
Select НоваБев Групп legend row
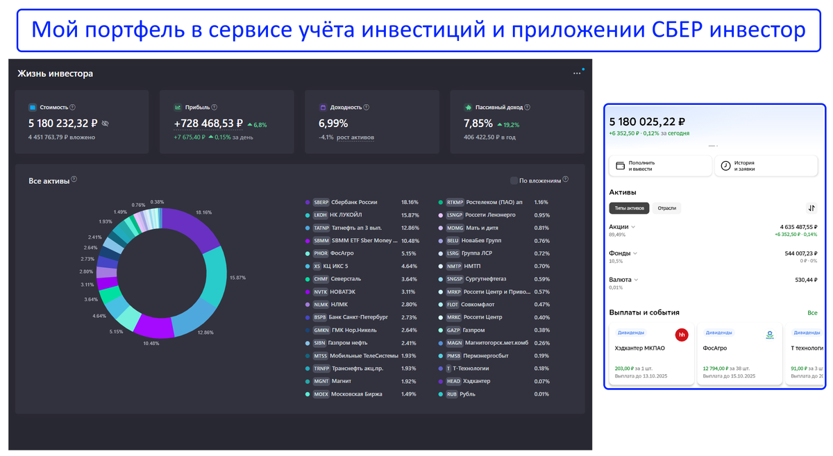[x=495, y=241]
